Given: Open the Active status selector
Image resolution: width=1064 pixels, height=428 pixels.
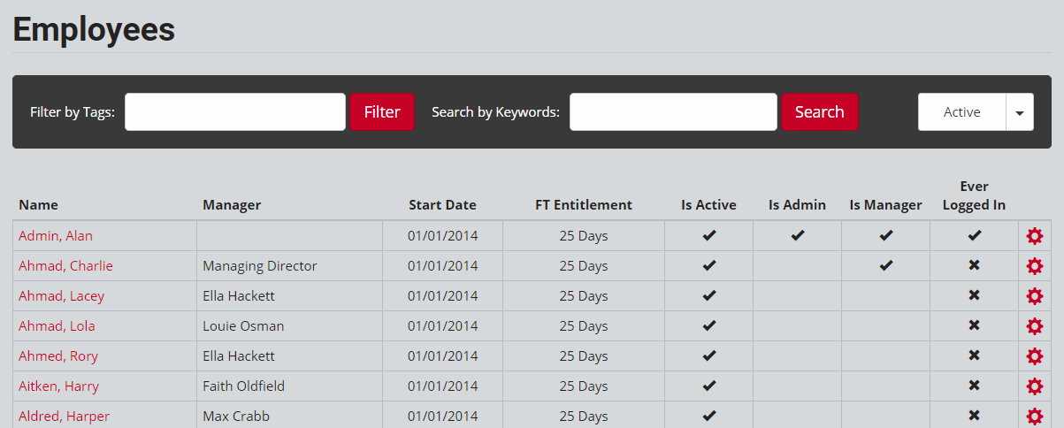Looking at the screenshot, I should [x=962, y=112].
